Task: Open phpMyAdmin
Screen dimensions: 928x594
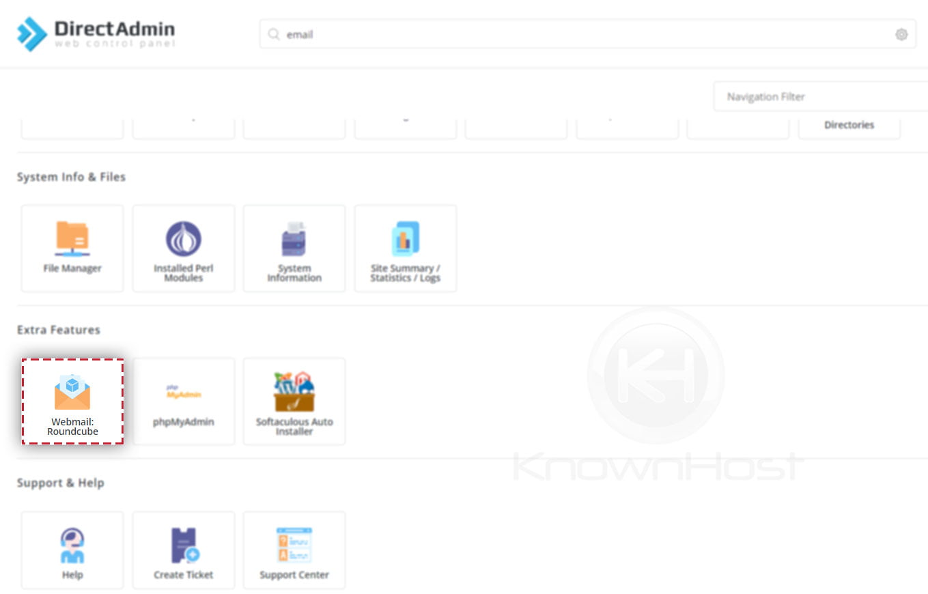Action: (x=183, y=399)
